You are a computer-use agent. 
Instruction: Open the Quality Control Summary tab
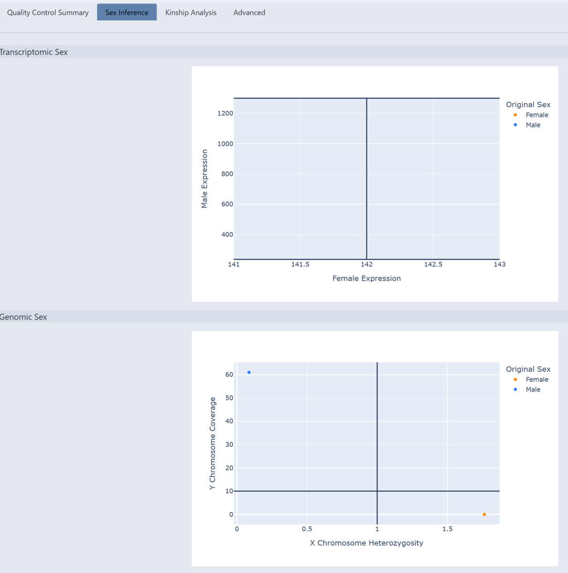pyautogui.click(x=48, y=12)
